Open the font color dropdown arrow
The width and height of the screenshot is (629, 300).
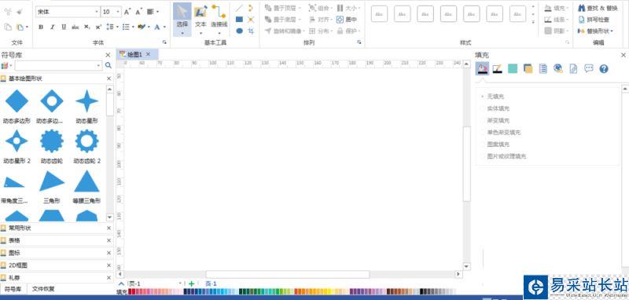[164, 27]
